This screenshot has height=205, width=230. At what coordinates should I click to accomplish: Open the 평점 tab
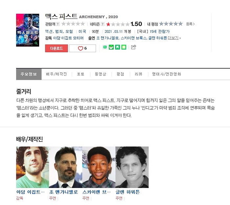(120, 74)
